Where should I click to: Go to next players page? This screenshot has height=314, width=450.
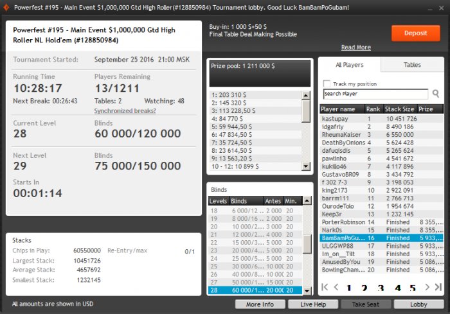tap(427, 287)
